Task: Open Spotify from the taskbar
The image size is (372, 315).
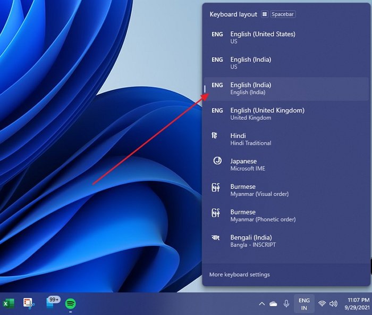Action: click(x=71, y=304)
